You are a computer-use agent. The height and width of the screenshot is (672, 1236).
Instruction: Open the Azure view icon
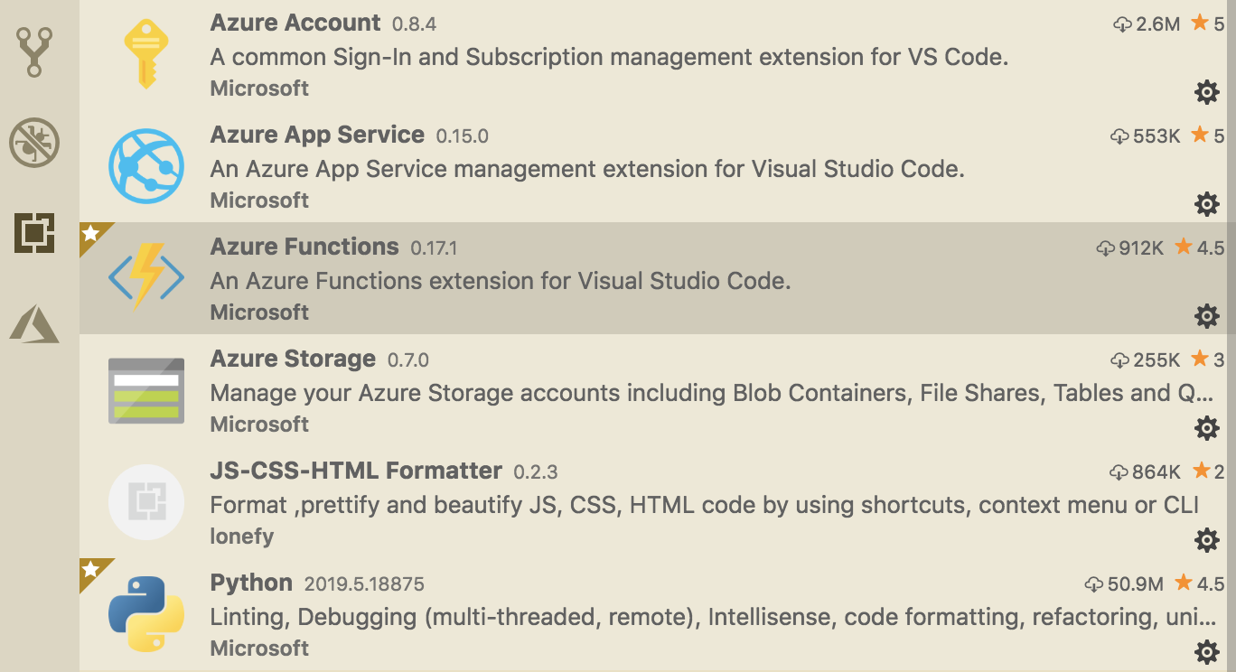coord(34,323)
